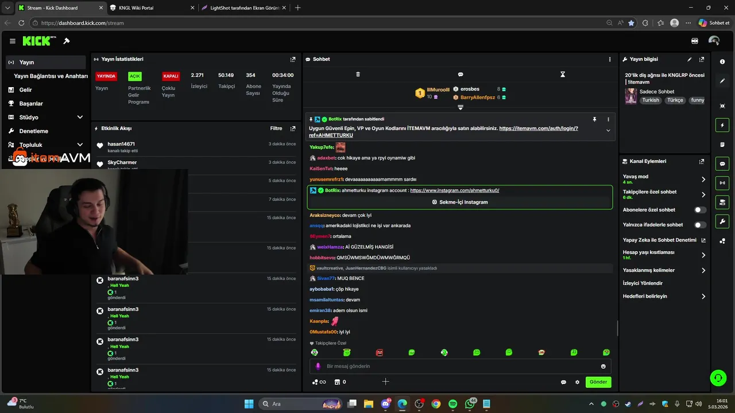The image size is (735, 413).
Task: Click in Bir mesaj gönderin field
Action: 461,367
